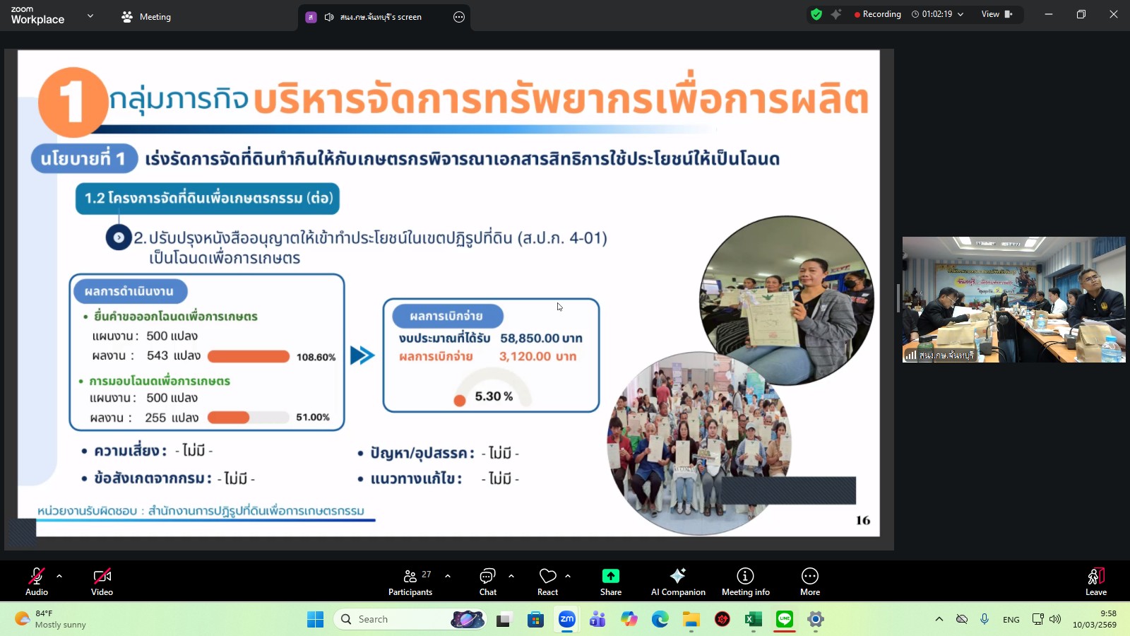Open Microsoft Edge from the taskbar
Viewport: 1130px width, 636px height.
tap(660, 619)
